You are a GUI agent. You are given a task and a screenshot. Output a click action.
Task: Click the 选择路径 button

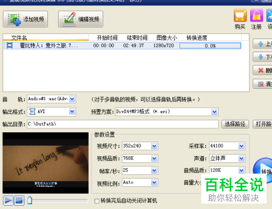click(235, 124)
